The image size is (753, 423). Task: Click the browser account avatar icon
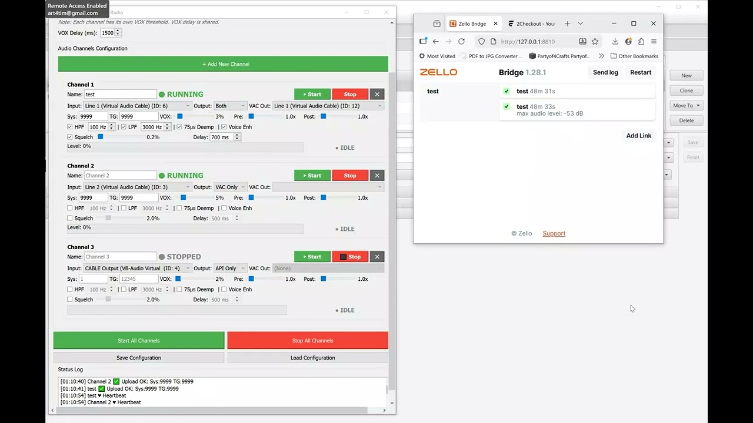628,42
